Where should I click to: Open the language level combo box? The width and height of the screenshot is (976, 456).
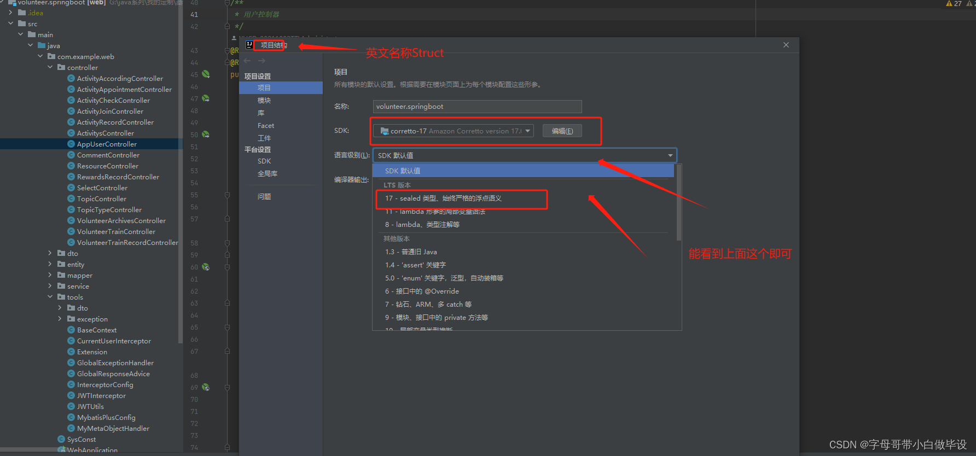(x=525, y=155)
